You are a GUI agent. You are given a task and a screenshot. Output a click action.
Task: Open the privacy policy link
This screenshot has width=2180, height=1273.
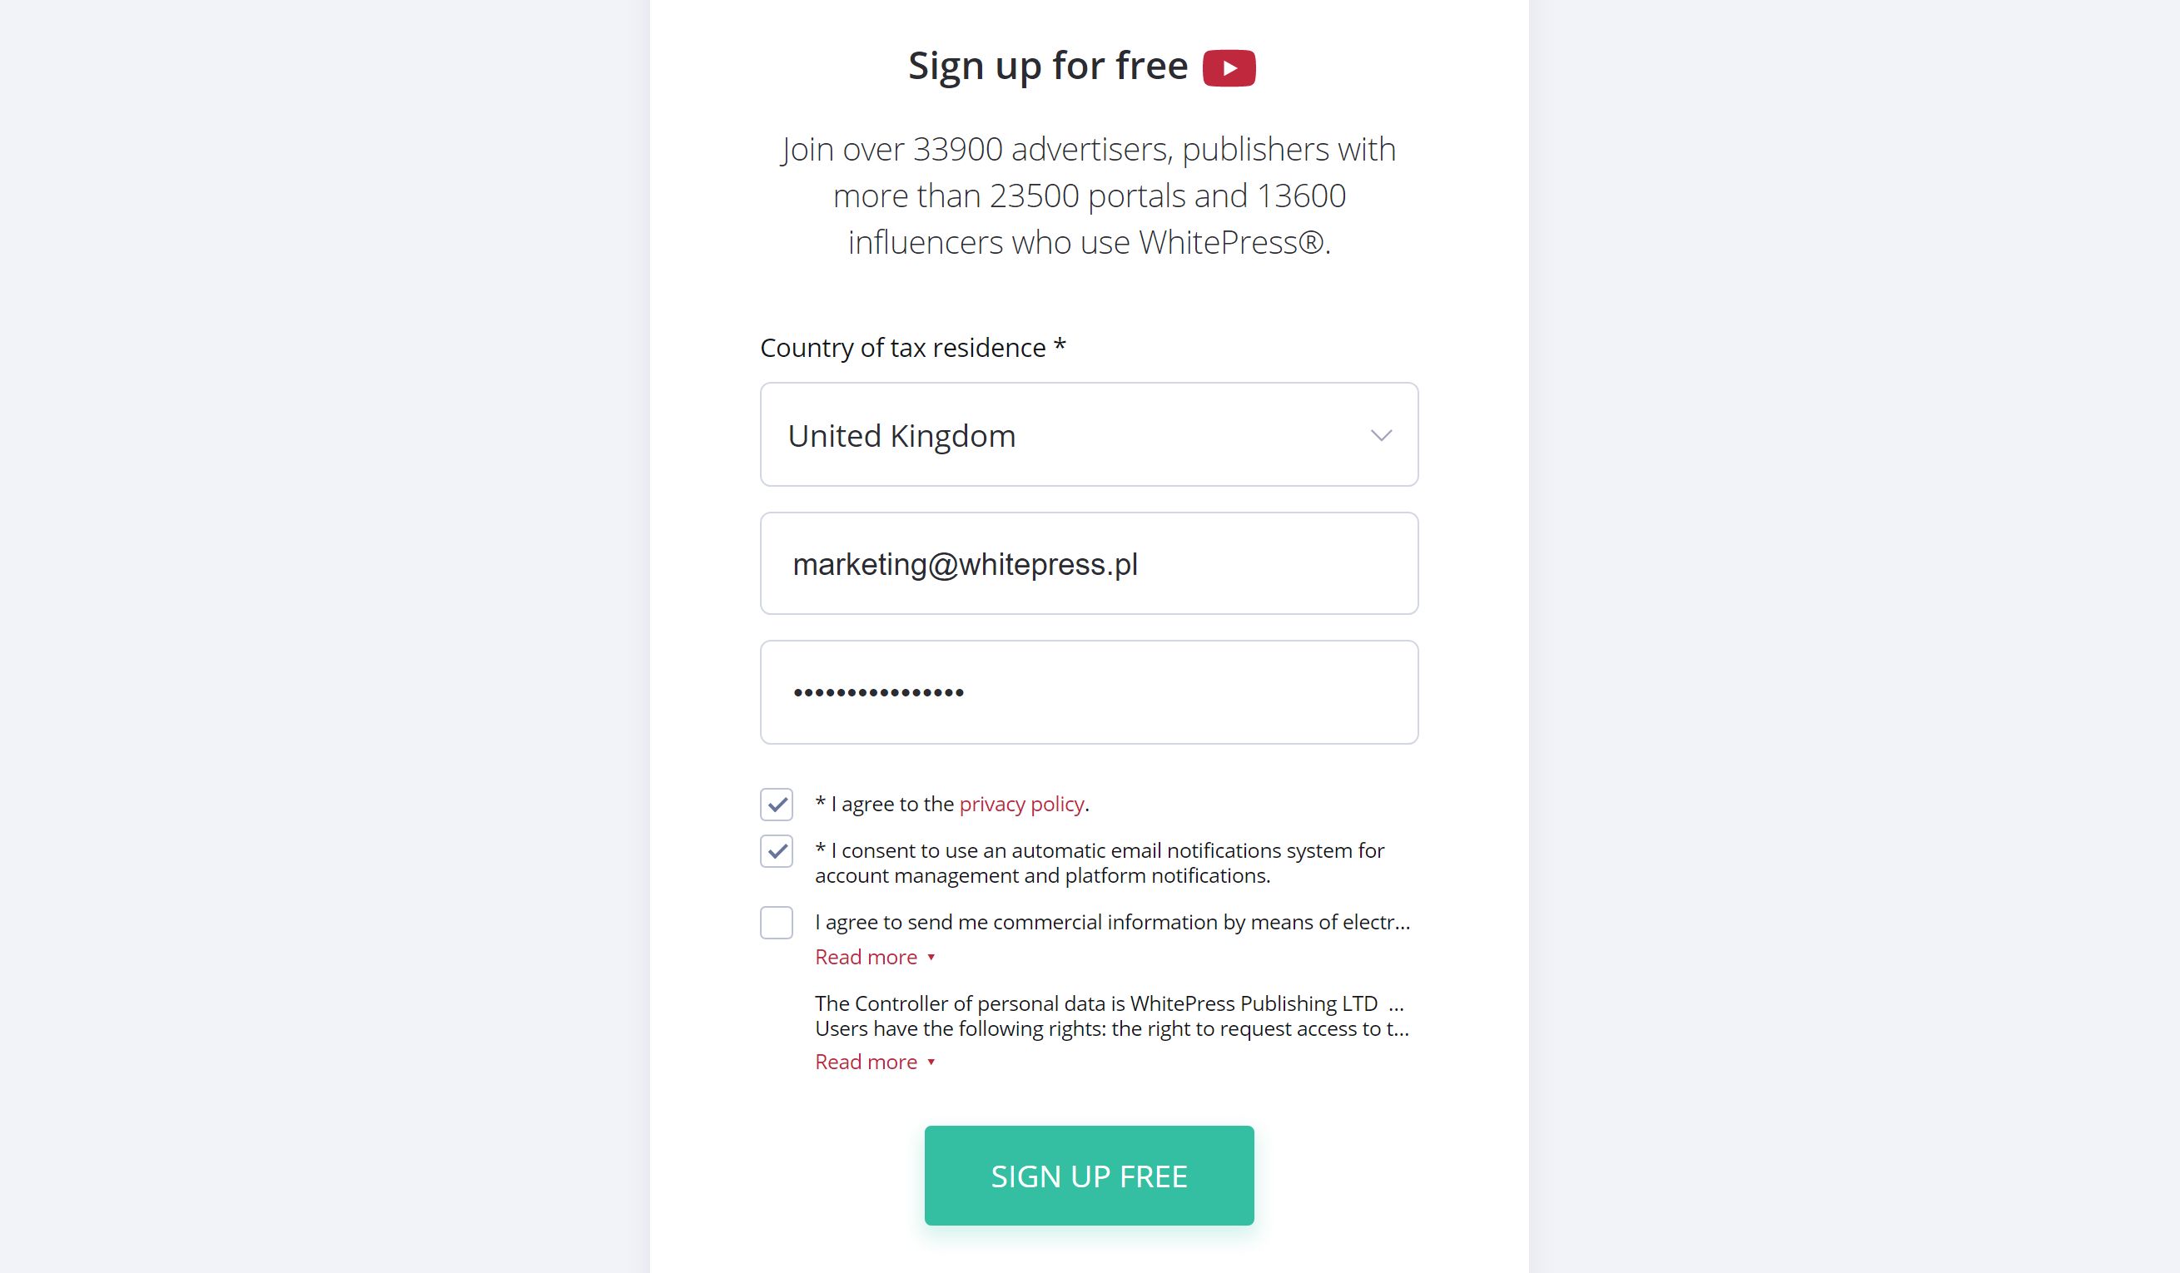pyautogui.click(x=1020, y=805)
